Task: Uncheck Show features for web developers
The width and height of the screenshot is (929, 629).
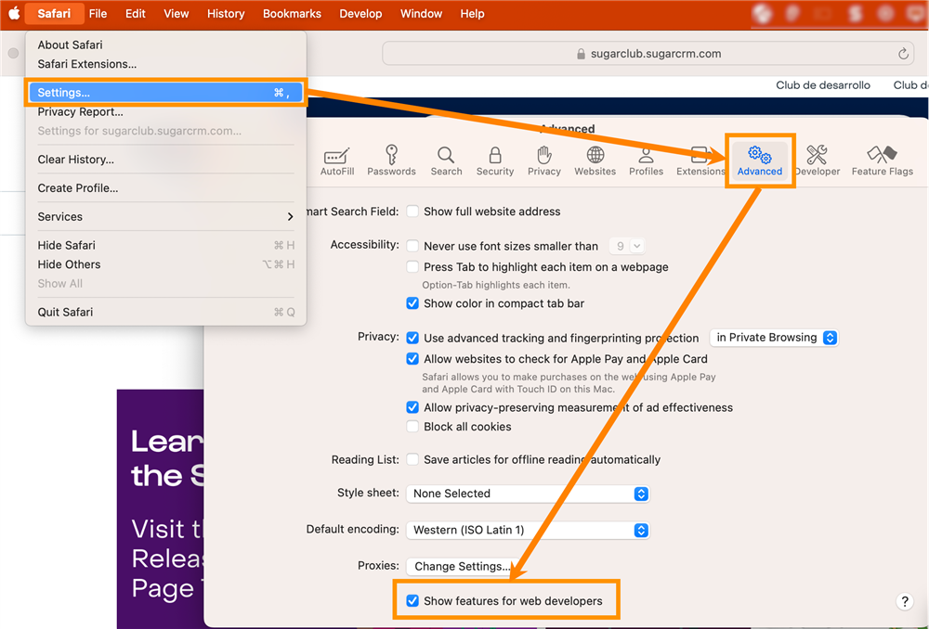Action: [x=412, y=601]
